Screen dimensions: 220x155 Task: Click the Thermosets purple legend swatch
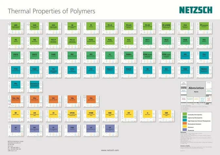(x=185, y=130)
